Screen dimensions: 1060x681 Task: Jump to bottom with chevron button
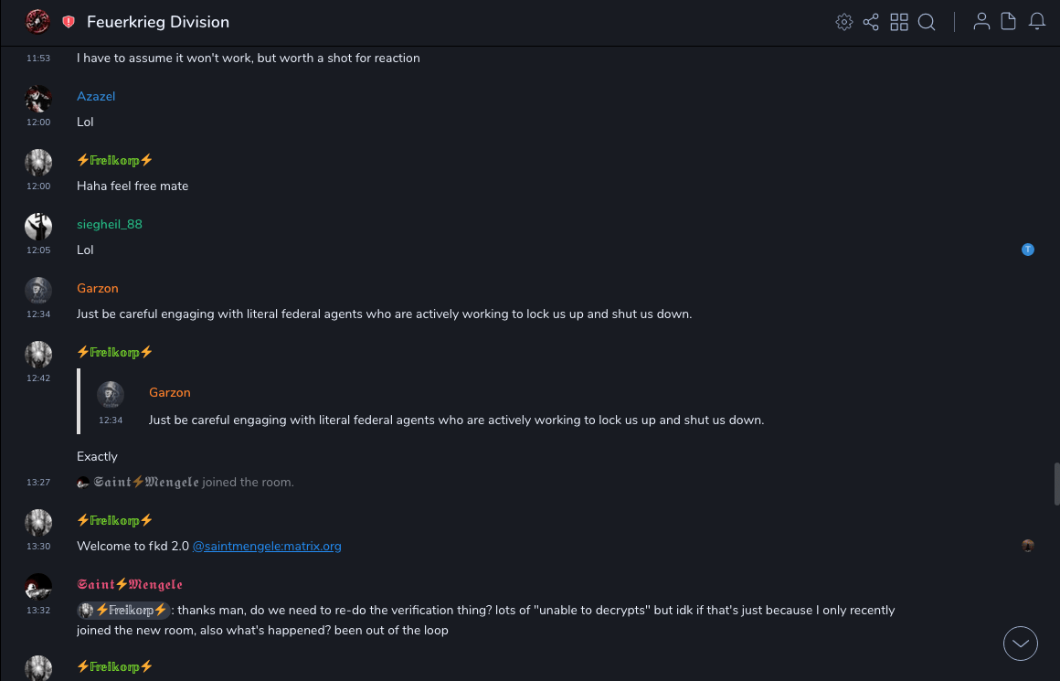(1021, 644)
